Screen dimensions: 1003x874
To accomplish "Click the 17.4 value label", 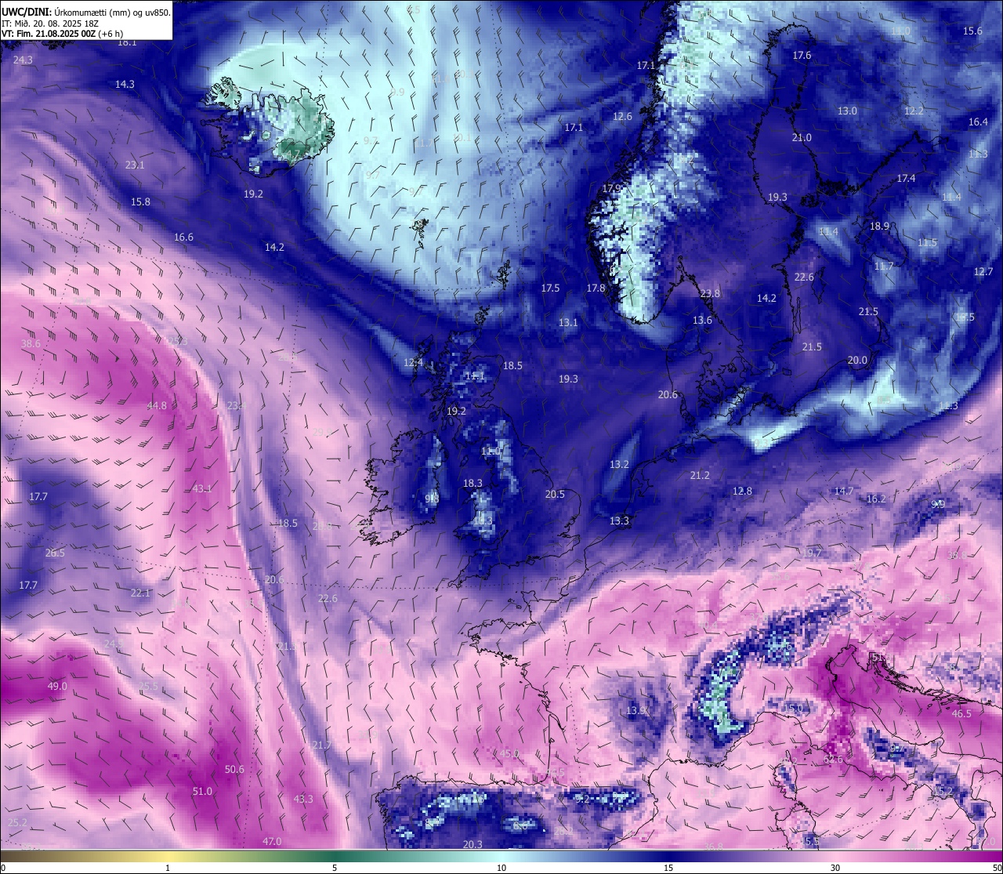I will [x=906, y=178].
